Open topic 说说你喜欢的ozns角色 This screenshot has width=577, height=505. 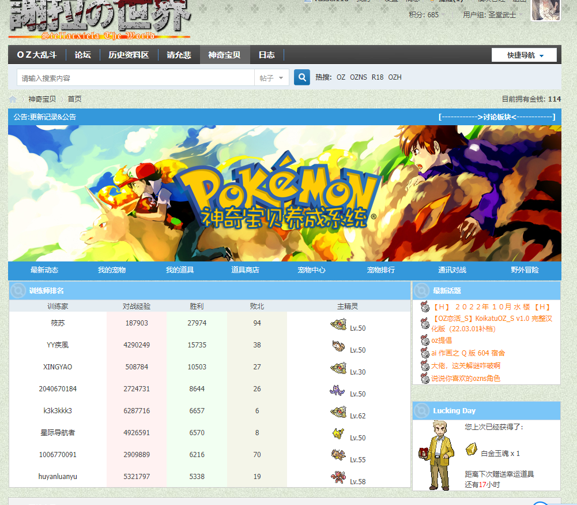pyautogui.click(x=466, y=378)
